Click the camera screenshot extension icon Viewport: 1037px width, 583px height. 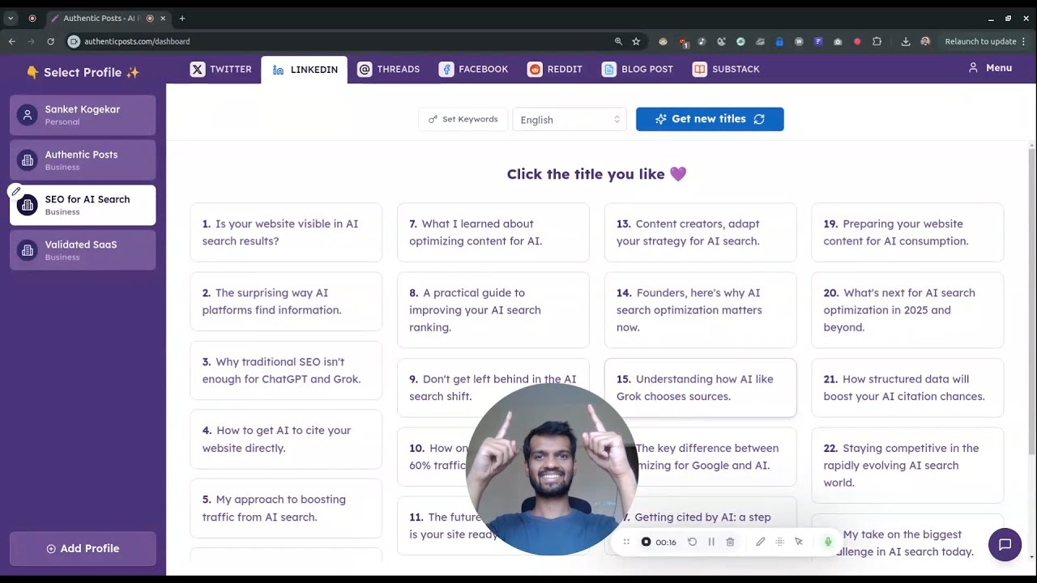pyautogui.click(x=838, y=41)
